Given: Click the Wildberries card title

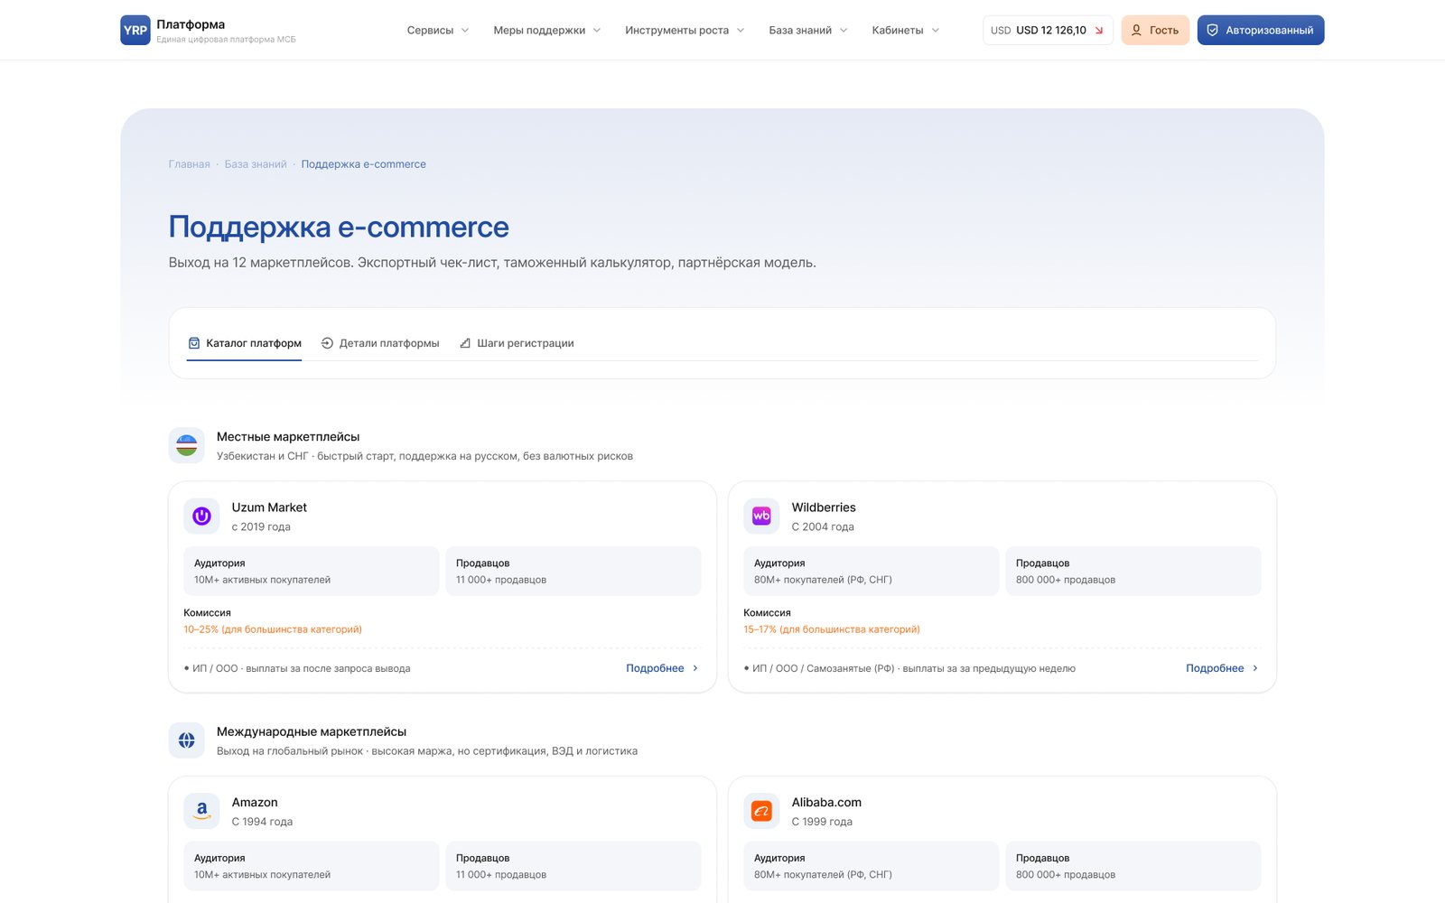Looking at the screenshot, I should pyautogui.click(x=824, y=507).
